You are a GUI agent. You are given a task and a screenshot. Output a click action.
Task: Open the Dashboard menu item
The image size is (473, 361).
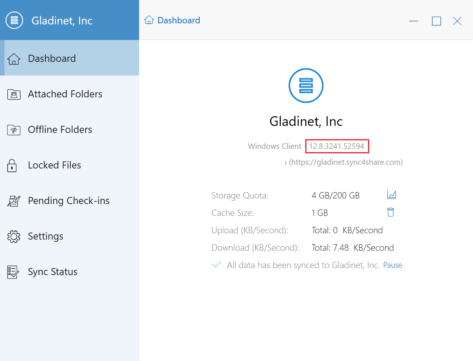[70, 58]
